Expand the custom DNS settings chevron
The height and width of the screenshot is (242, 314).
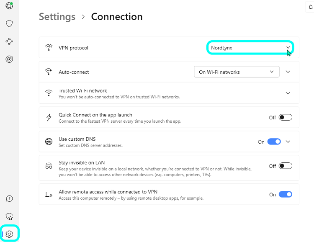[x=288, y=142]
